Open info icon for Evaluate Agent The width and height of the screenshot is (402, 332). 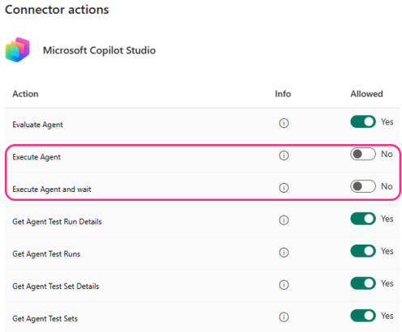(284, 123)
